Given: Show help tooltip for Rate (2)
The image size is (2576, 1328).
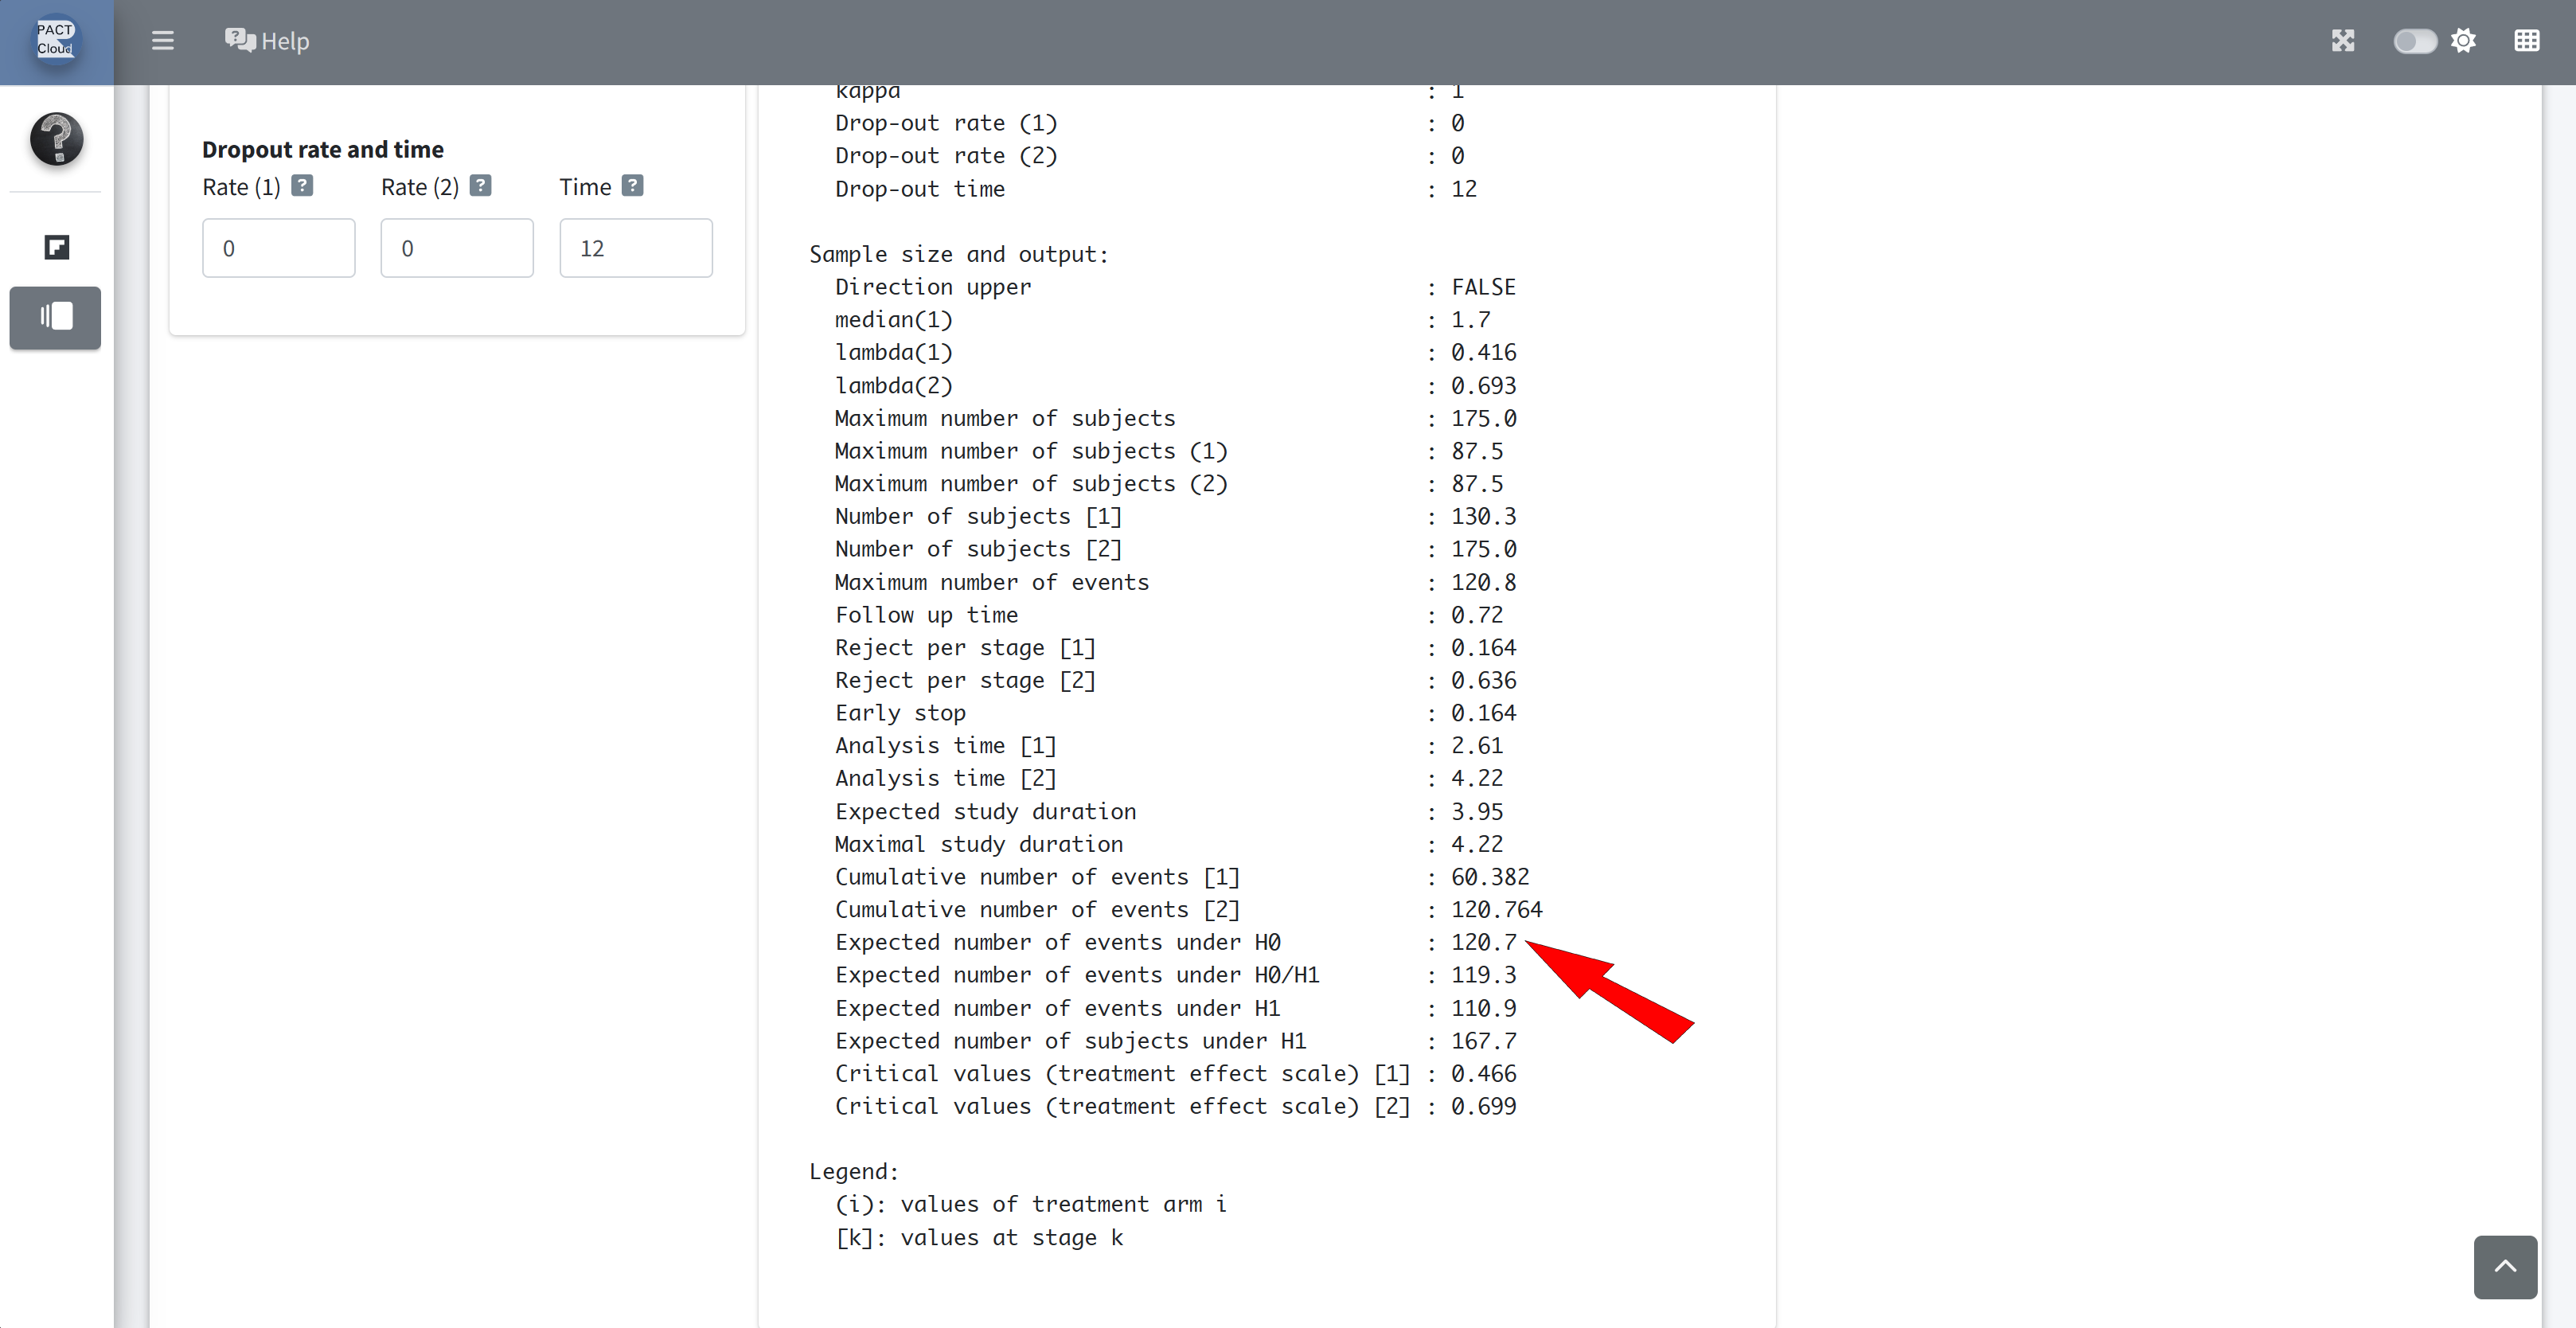Looking at the screenshot, I should 480,186.
